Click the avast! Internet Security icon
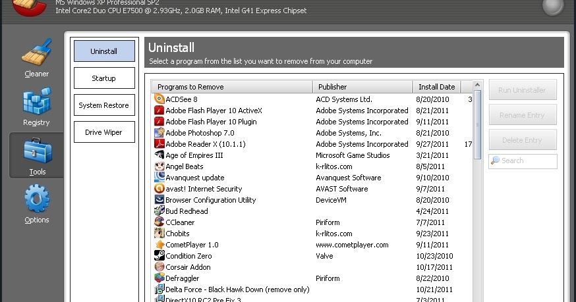Screen dimensions: 576x302 [159, 189]
